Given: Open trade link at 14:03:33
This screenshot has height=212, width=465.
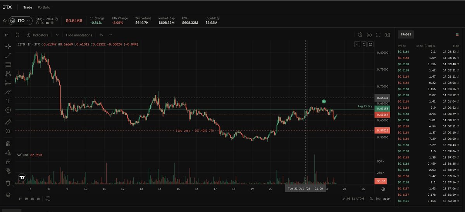Looking at the screenshot, I should (x=458, y=52).
